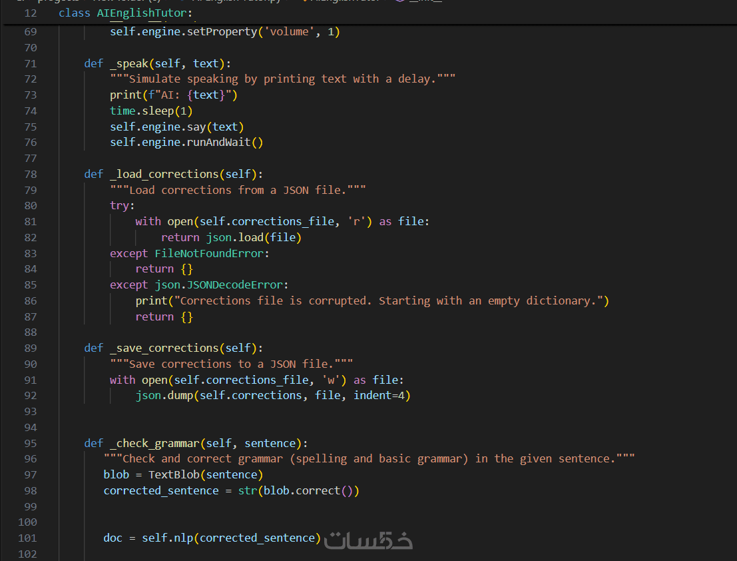Viewport: 737px width, 561px height.
Task: Click docstring 'Load corrections from a JSON file.'
Action: [x=238, y=190]
